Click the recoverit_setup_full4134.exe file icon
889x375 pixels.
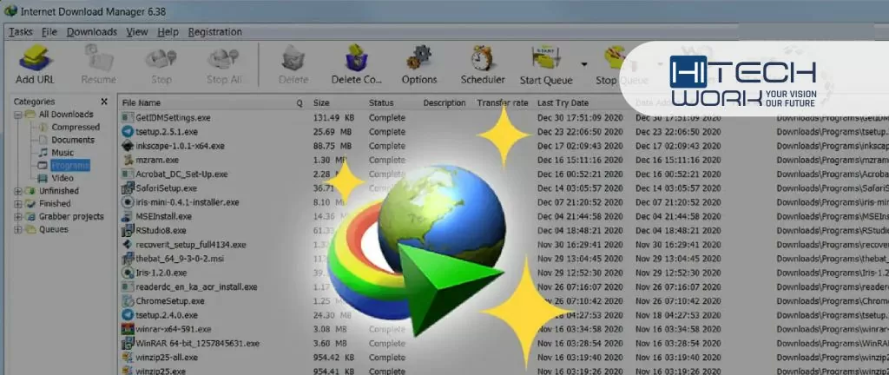pos(128,245)
